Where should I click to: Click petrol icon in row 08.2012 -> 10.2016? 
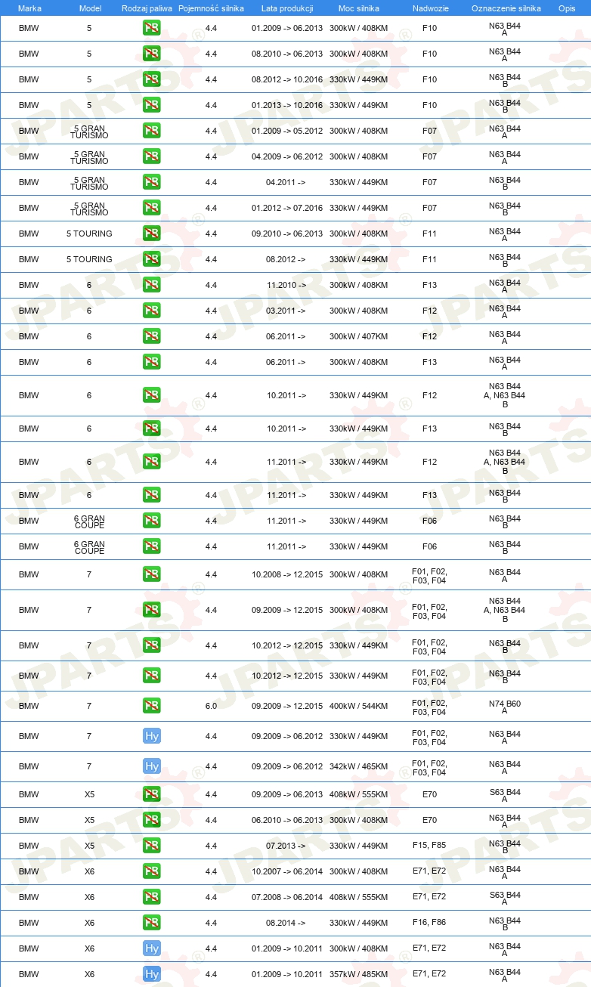point(151,79)
